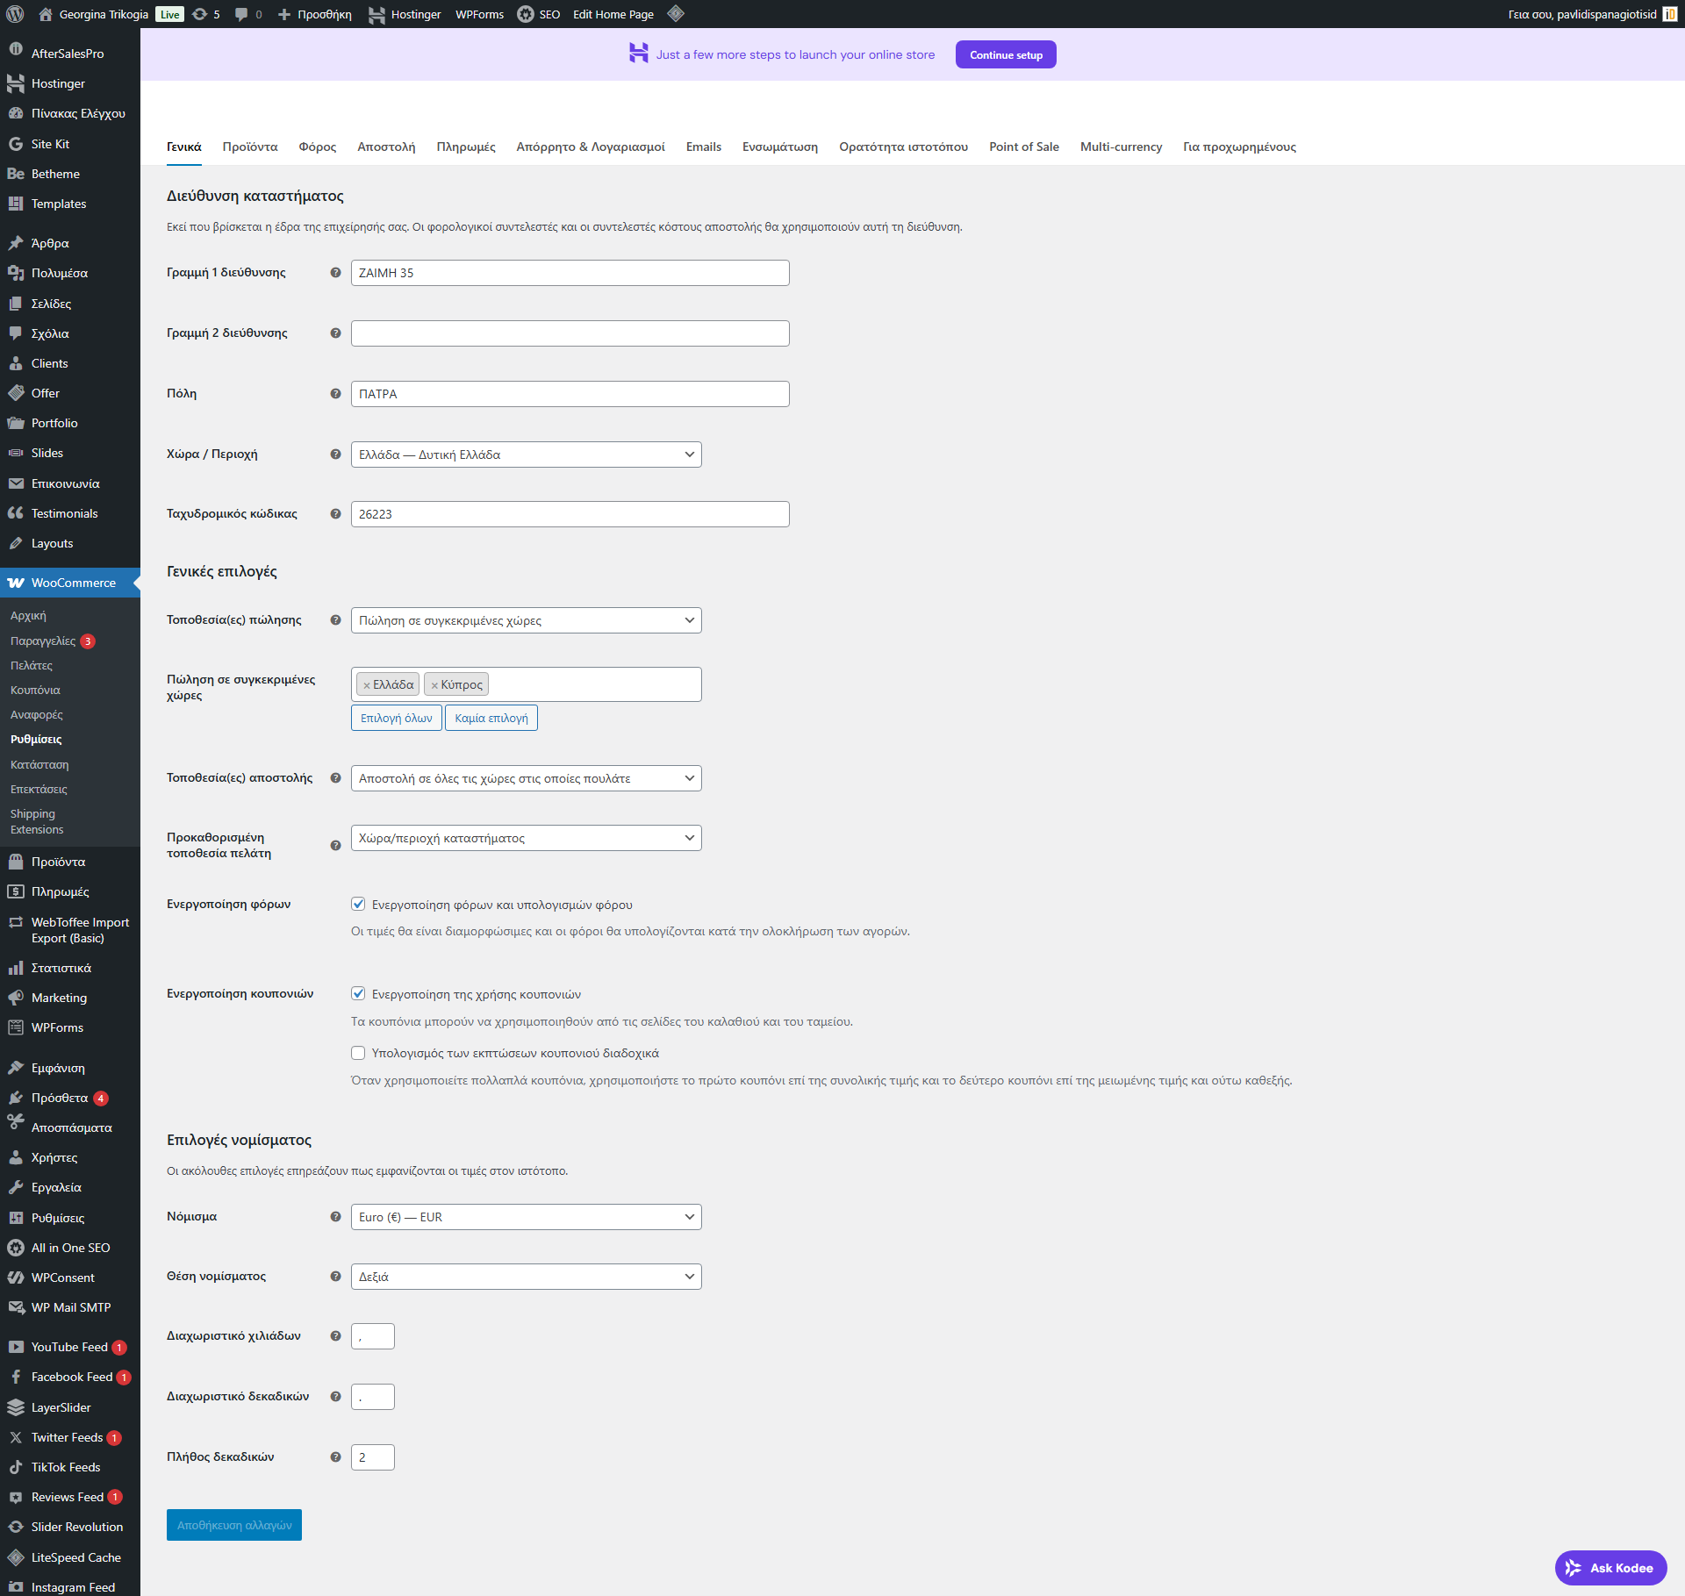The width and height of the screenshot is (1685, 1596).
Task: Click the WordPress logo in admin bar
Action: click(15, 14)
